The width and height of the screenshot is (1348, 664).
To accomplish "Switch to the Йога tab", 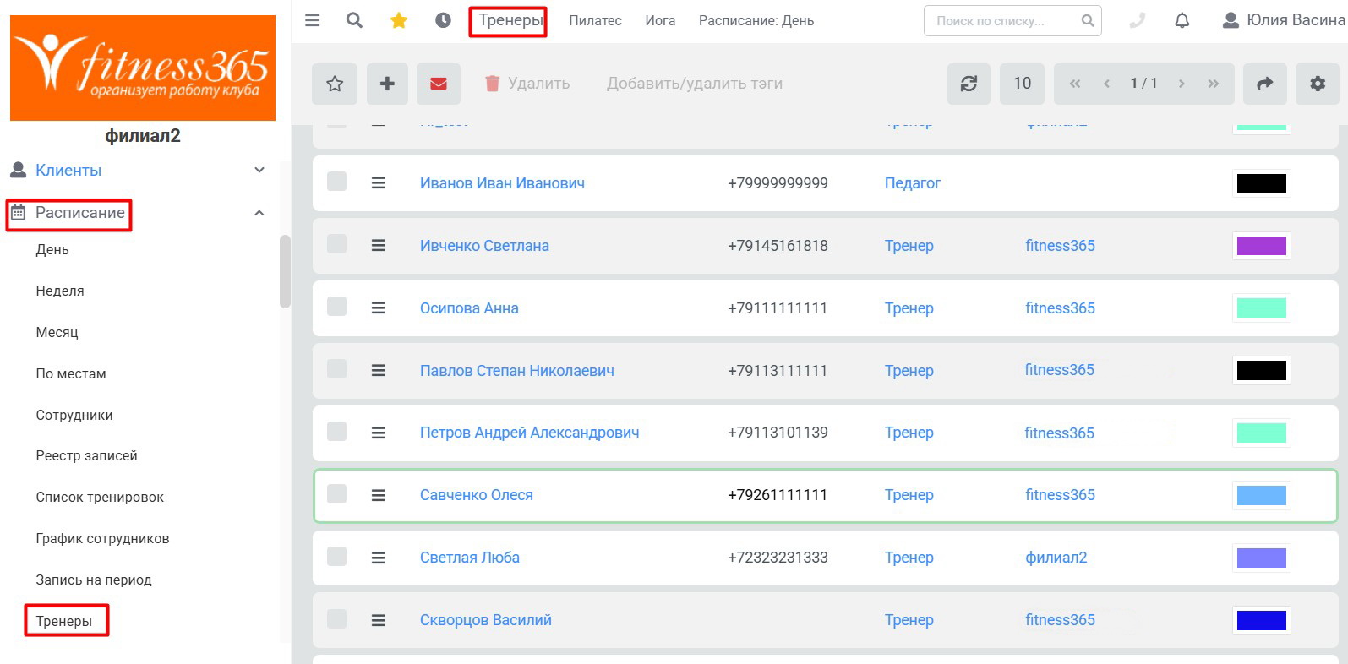I will (x=660, y=21).
